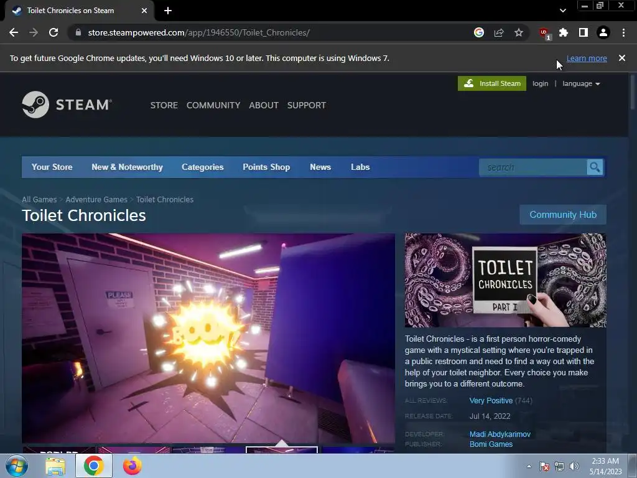Open uBlock Origin extension icon
This screenshot has height=478, width=637.
point(544,34)
